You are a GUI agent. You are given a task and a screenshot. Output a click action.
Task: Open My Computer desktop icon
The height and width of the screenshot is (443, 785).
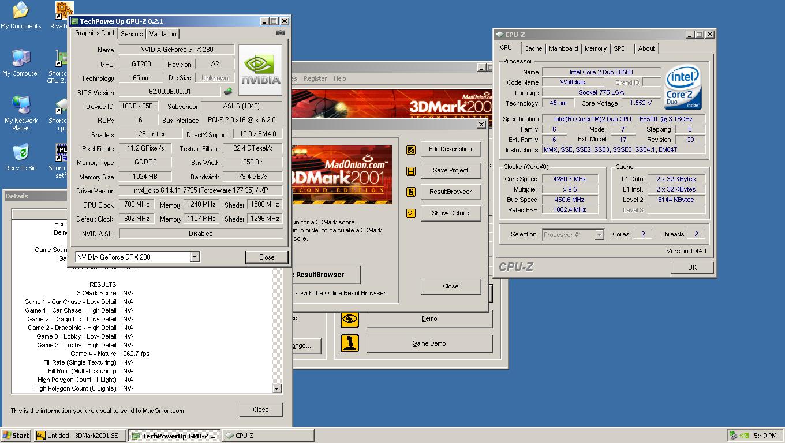(x=21, y=63)
